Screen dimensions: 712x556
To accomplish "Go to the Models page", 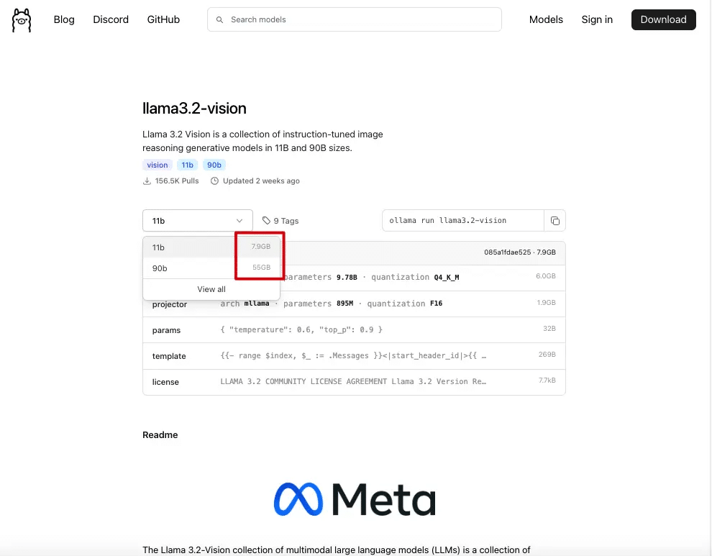I will pos(546,19).
